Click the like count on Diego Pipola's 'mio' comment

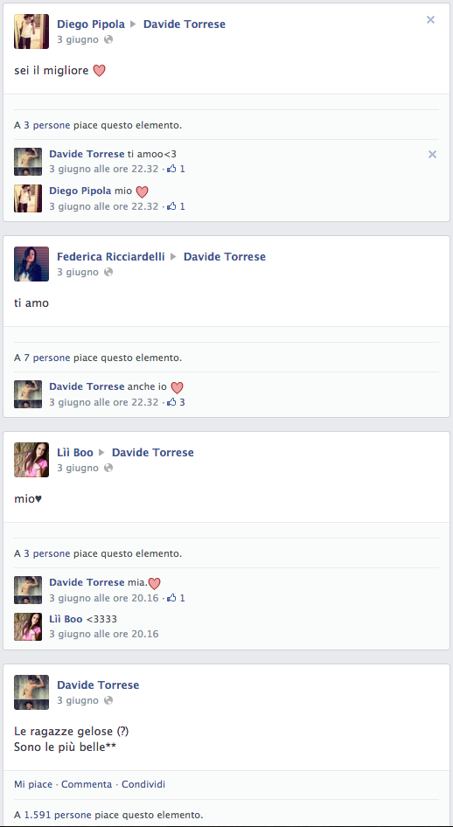coord(176,206)
